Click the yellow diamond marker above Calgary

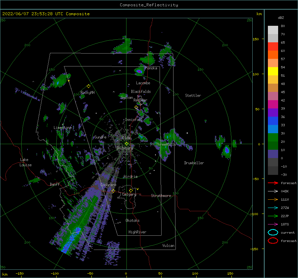[131, 190]
